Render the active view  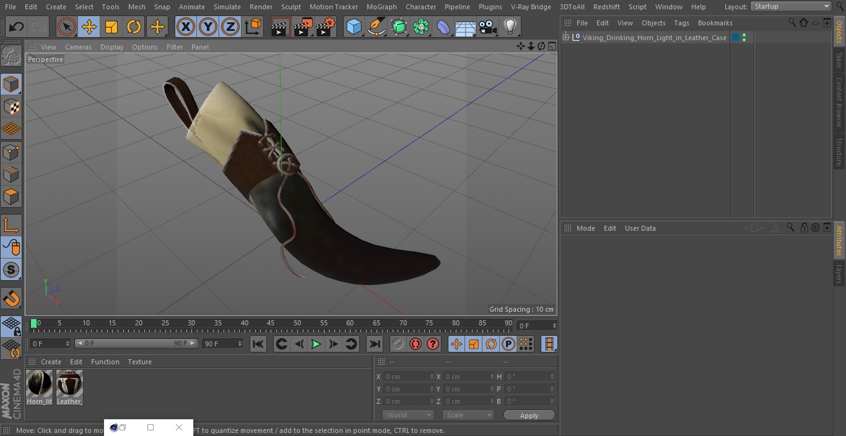click(x=281, y=27)
